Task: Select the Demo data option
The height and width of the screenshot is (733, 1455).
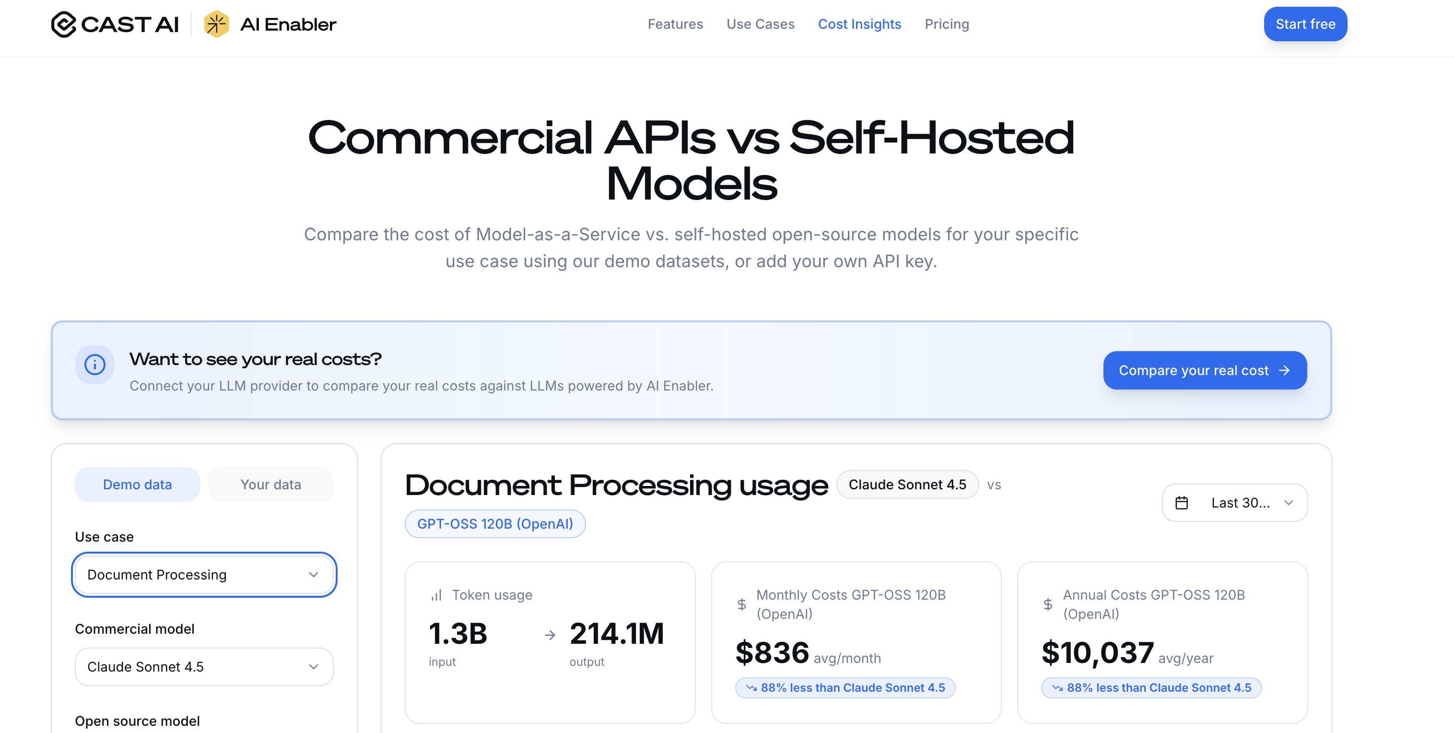Action: (x=137, y=485)
